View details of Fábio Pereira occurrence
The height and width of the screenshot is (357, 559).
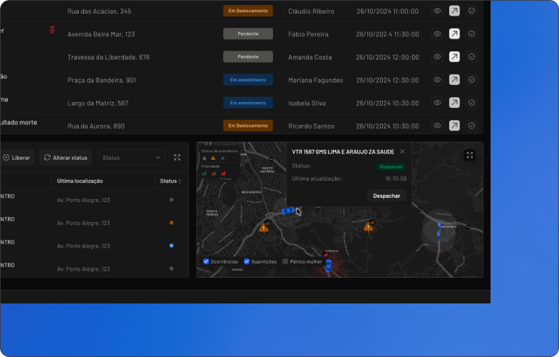tap(437, 34)
